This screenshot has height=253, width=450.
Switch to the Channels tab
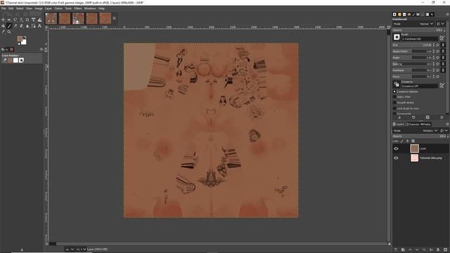tap(412, 124)
